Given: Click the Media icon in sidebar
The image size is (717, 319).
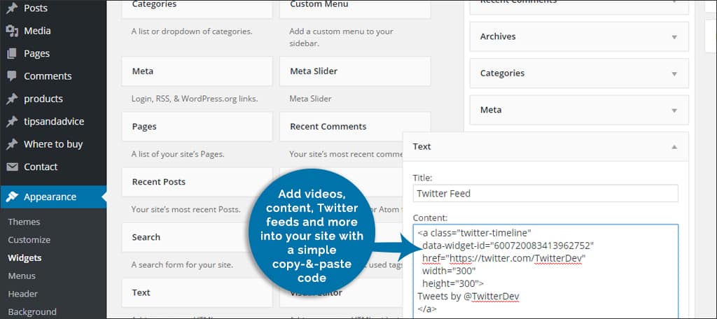Looking at the screenshot, I should pyautogui.click(x=12, y=31).
